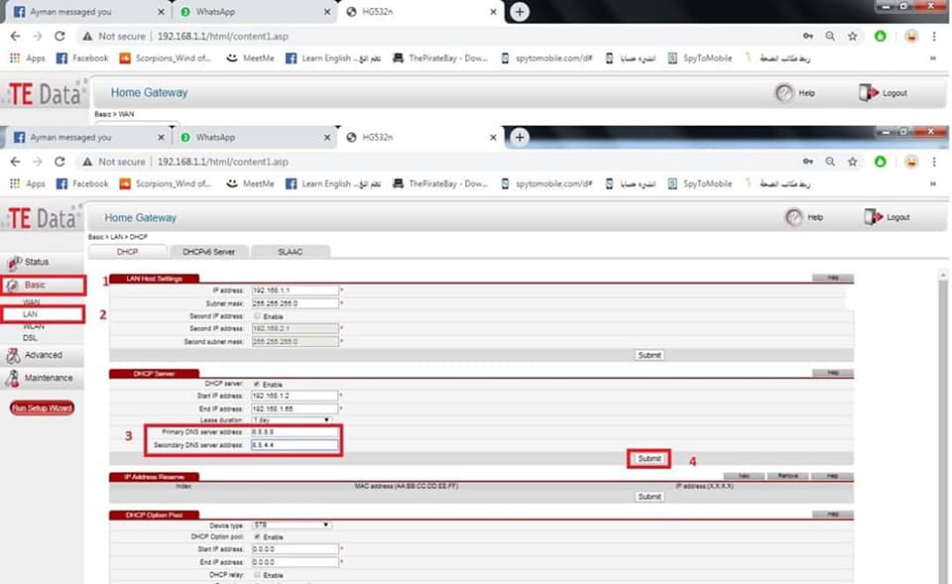This screenshot has width=952, height=584.
Task: Click New in the IP Address Reserve section
Action: (744, 476)
